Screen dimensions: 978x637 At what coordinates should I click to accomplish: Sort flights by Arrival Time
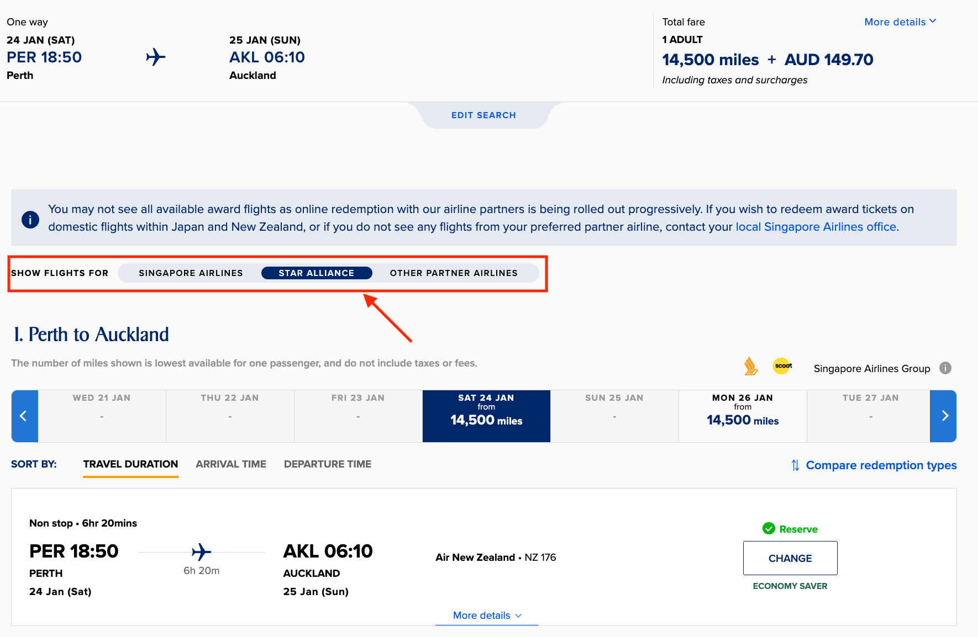tap(231, 464)
